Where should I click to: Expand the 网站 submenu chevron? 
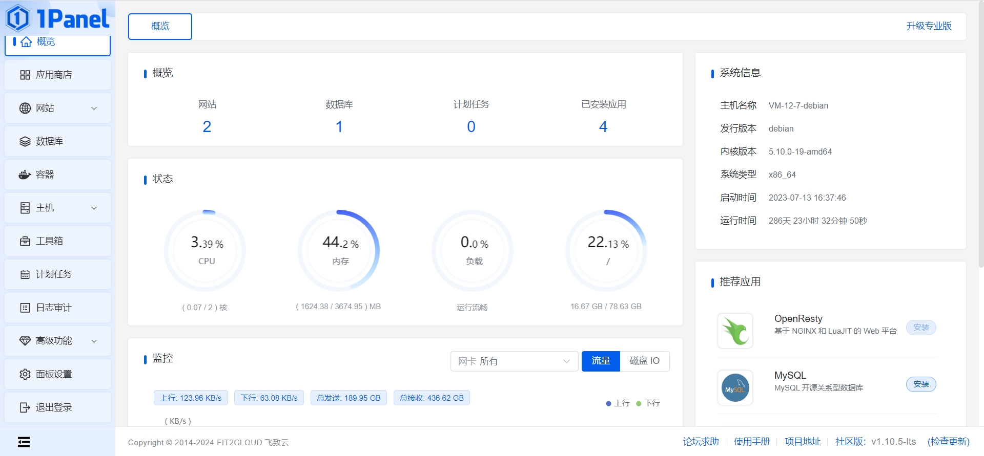[x=94, y=108]
